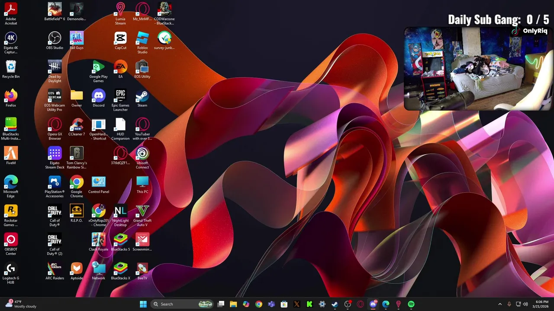Launch Battlefield 6 from the desktop
554x311 pixels.
click(55, 12)
